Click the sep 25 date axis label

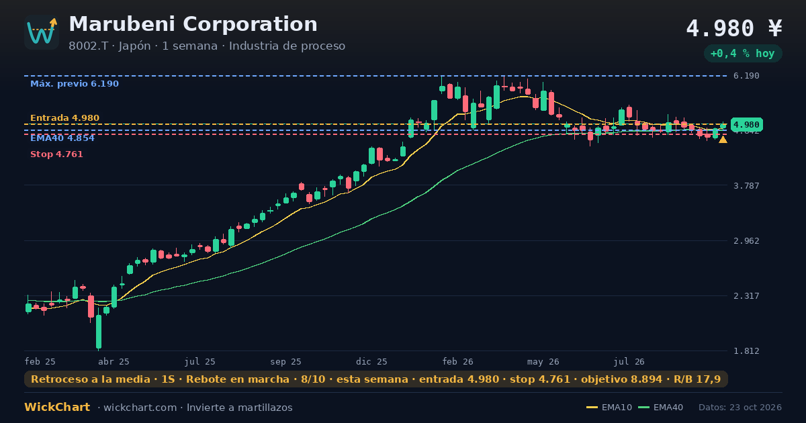pos(286,362)
